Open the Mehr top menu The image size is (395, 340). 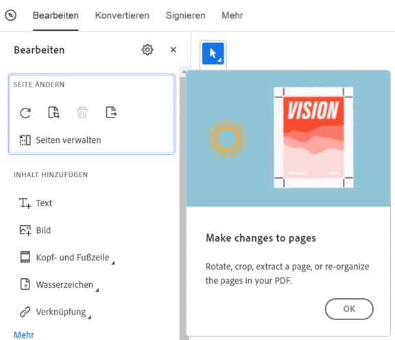(x=232, y=15)
